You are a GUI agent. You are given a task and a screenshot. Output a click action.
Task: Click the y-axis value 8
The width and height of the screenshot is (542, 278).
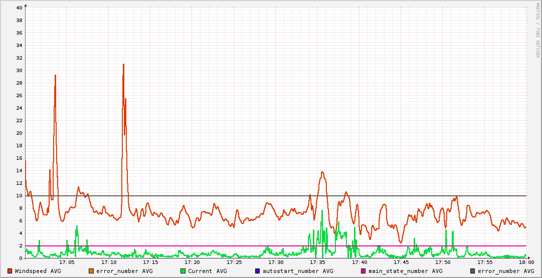click(21, 208)
